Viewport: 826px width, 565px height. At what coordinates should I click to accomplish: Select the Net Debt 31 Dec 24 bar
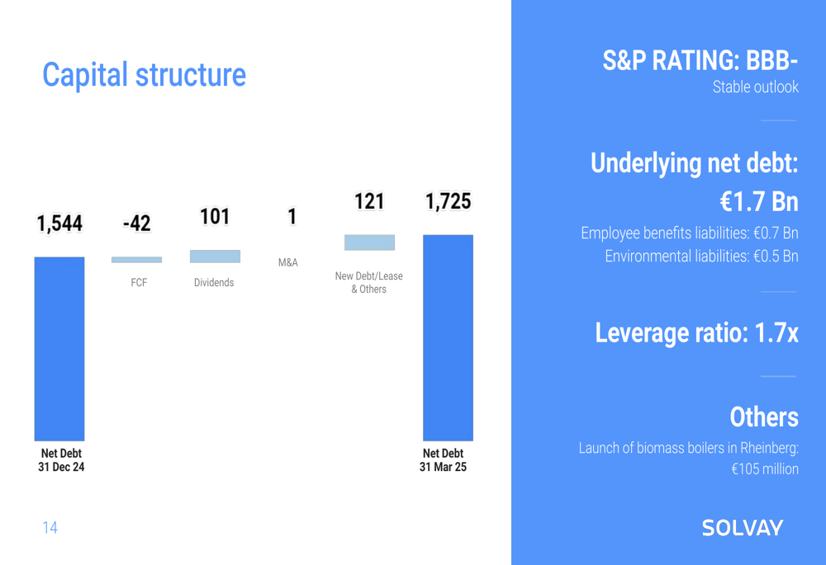[59, 349]
